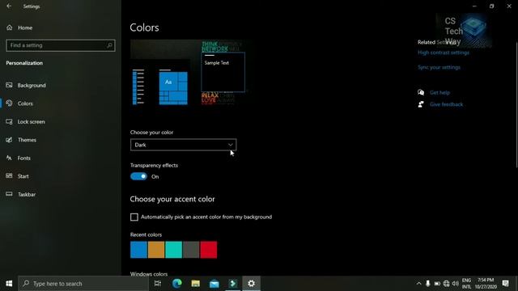Click the Give feedback link
The height and width of the screenshot is (291, 518).
[x=446, y=104]
